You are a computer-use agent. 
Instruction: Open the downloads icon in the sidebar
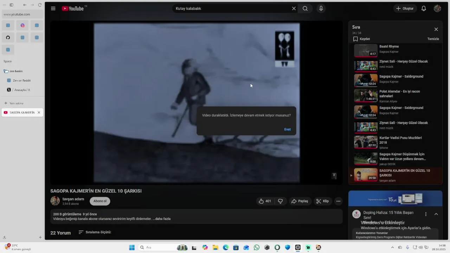click(4, 237)
